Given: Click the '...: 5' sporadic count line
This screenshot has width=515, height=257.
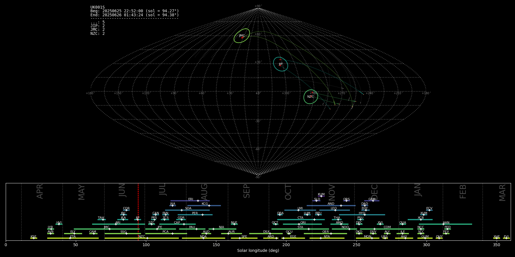Looking at the screenshot, I should coord(98,22).
